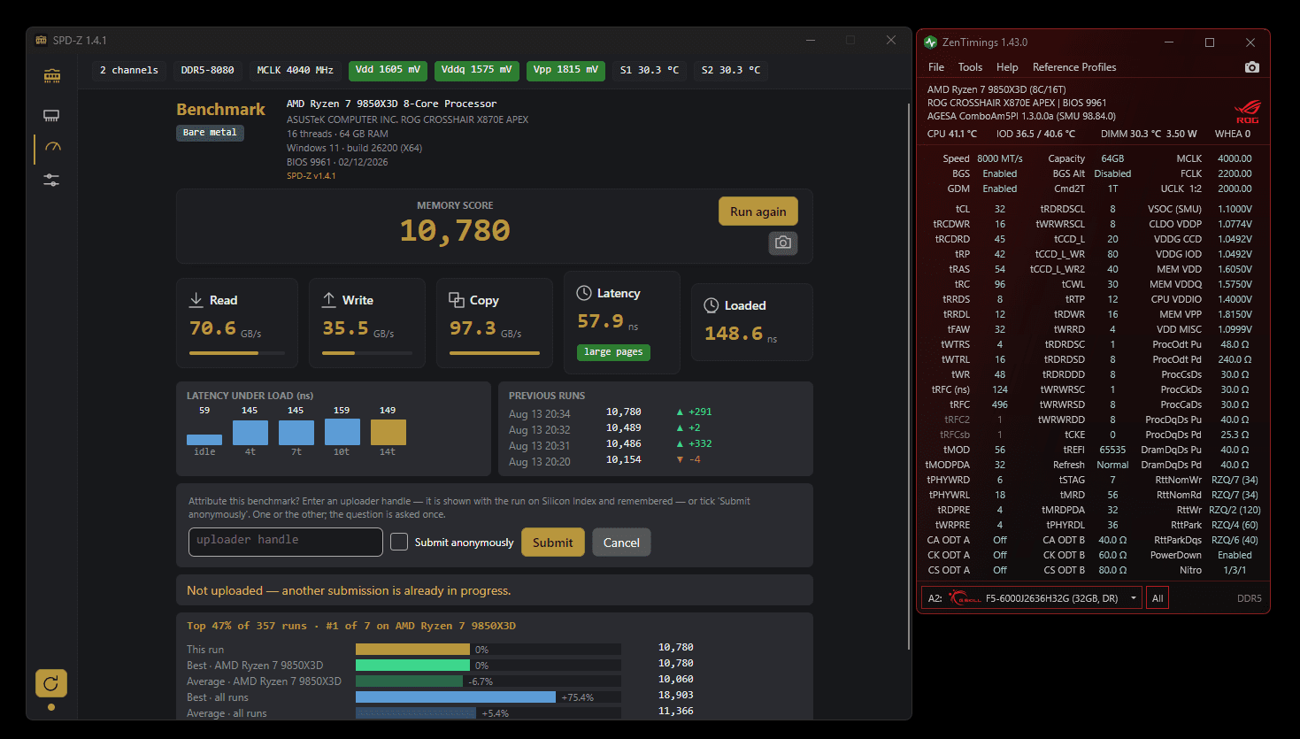This screenshot has height=739, width=1300.
Task: Click the MEM VDD 1.6050V reading
Action: pos(1235,269)
